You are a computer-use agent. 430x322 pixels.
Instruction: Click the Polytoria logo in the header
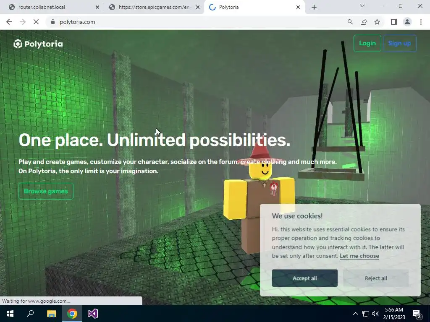[38, 44]
